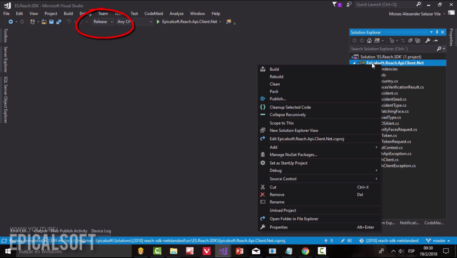This screenshot has height=258, width=457.
Task: Click the Show All Files icon
Action: tap(418, 41)
